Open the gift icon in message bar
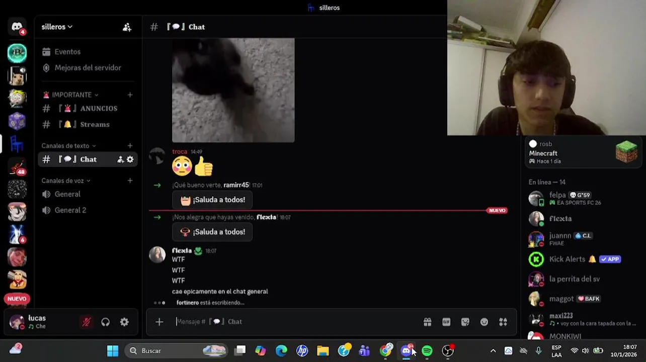Viewport: 646px width, 362px height. coord(428,322)
